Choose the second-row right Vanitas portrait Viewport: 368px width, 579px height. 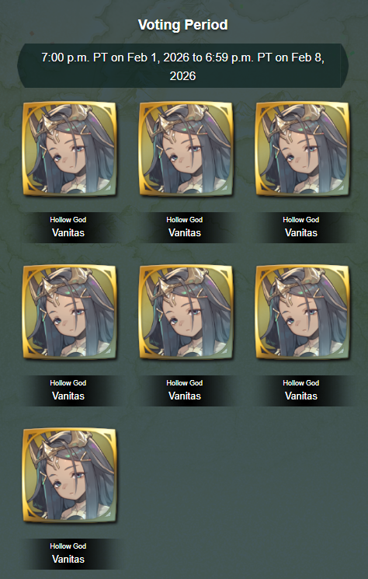(x=302, y=312)
